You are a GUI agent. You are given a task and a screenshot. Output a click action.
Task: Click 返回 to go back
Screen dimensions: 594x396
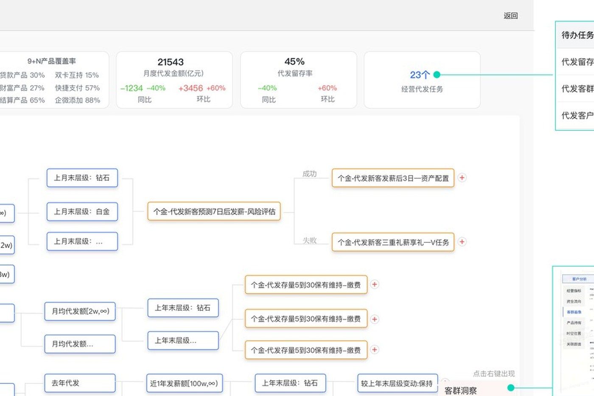point(510,16)
